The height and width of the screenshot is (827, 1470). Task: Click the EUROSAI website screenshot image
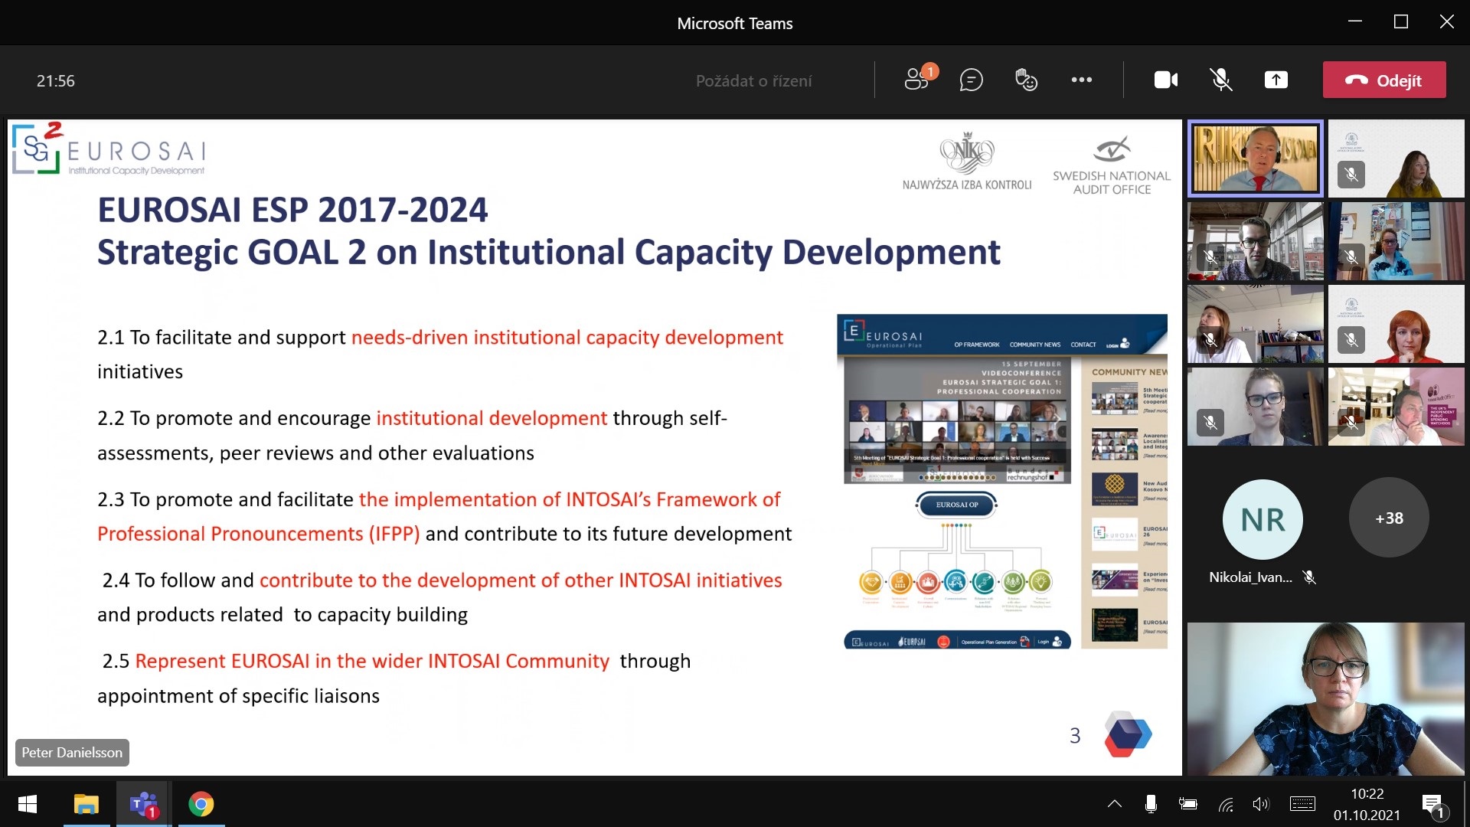click(x=1002, y=482)
